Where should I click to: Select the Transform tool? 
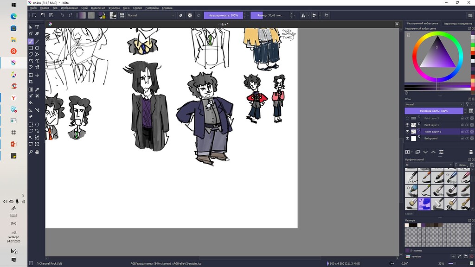31,75
